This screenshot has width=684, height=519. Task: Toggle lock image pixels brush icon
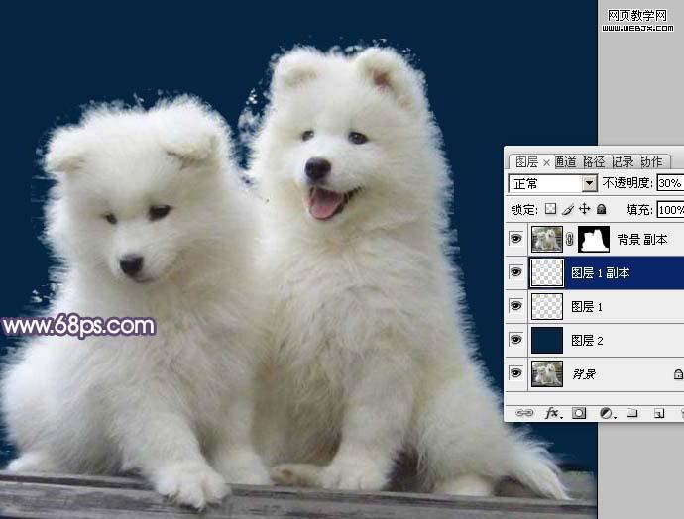click(568, 210)
